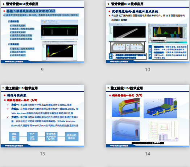Image resolution: width=190 pixels, height=167 pixels.
Task: Select slide 13 with the 1/2 heading
Action: (42, 116)
